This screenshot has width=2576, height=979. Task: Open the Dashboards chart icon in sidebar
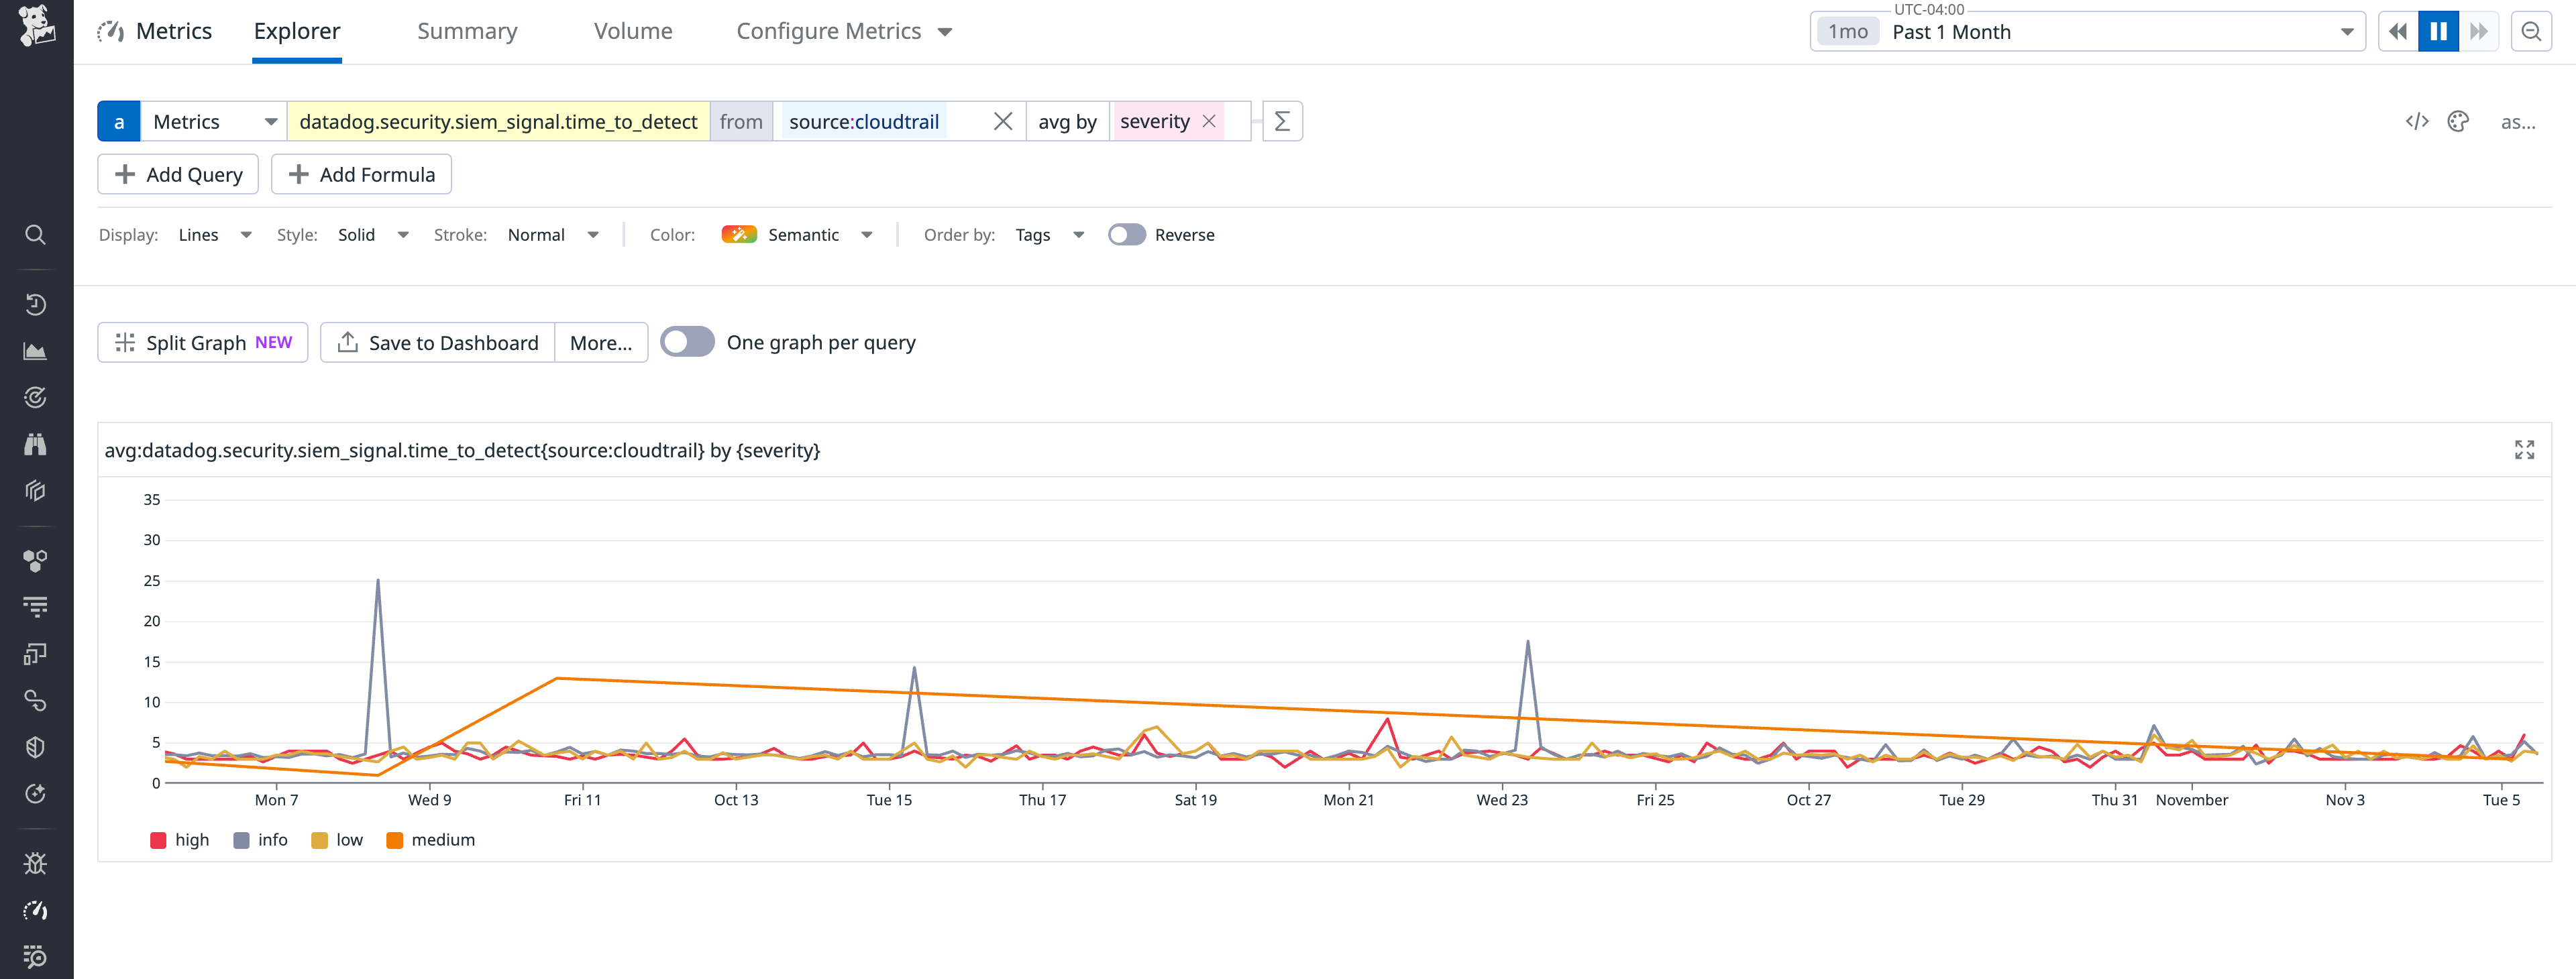click(35, 351)
